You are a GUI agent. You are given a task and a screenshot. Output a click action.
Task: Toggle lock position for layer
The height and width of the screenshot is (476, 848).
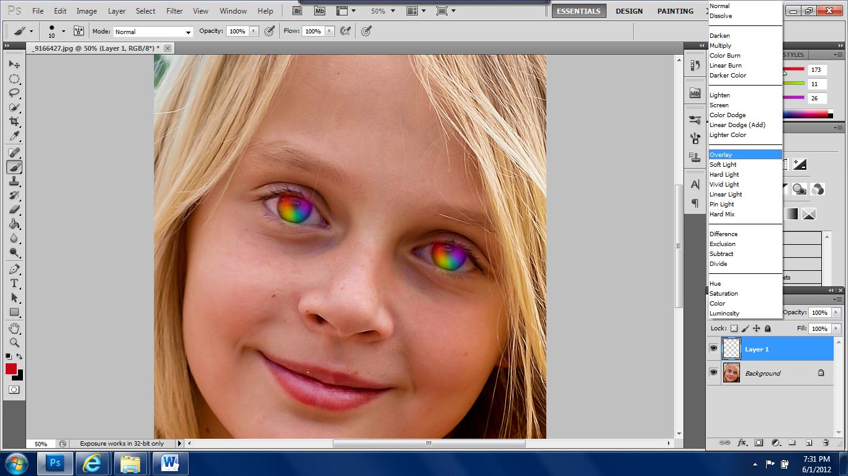click(x=757, y=328)
